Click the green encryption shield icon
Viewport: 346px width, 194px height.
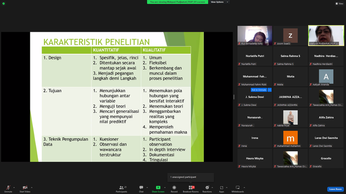pos(4,4)
